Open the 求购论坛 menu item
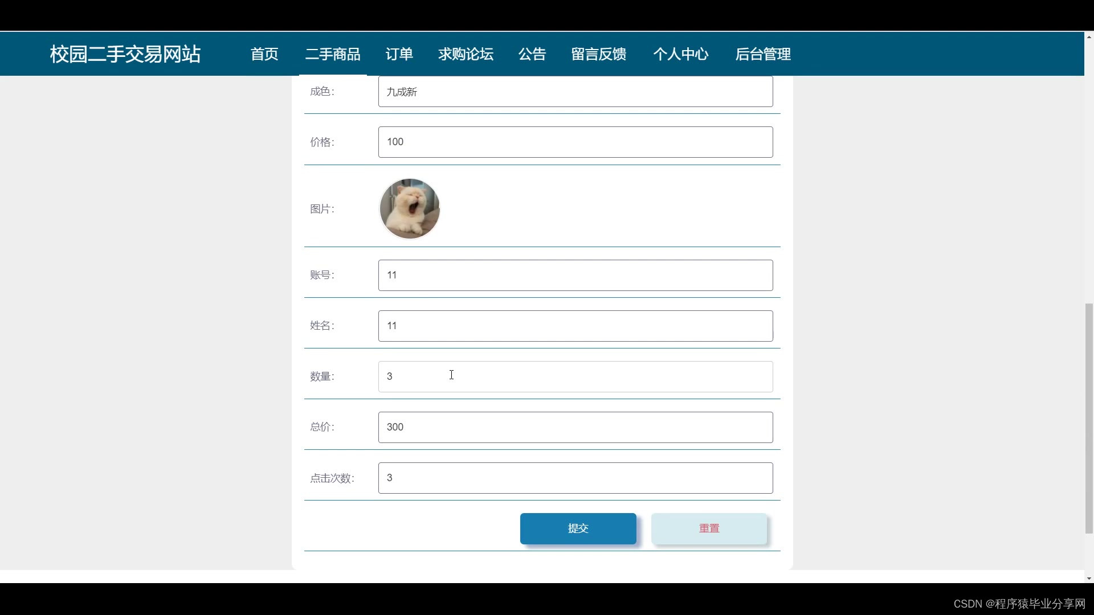Image resolution: width=1094 pixels, height=615 pixels. click(x=466, y=54)
